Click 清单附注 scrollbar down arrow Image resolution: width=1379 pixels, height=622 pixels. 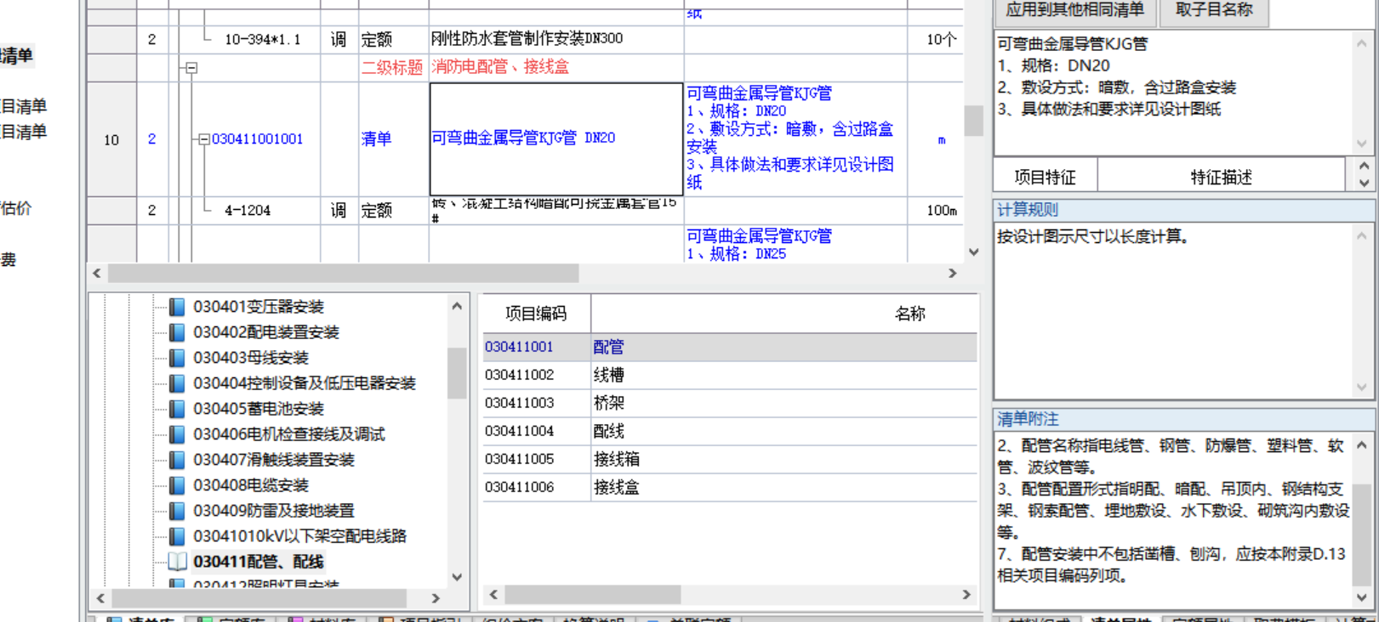tap(1362, 598)
